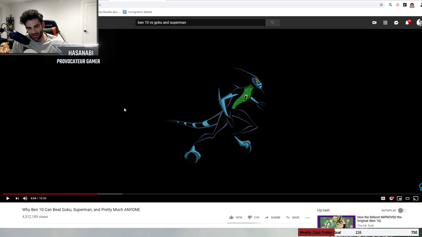This screenshot has width=422, height=237.
Task: Skip to the next video
Action: [x=17, y=198]
